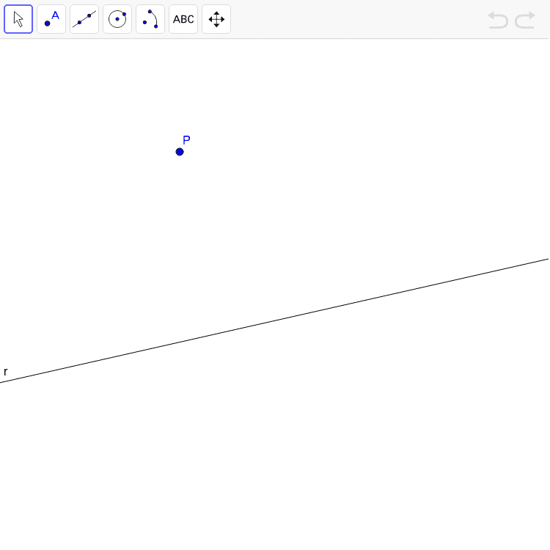Redo the last undone action

pos(525,20)
